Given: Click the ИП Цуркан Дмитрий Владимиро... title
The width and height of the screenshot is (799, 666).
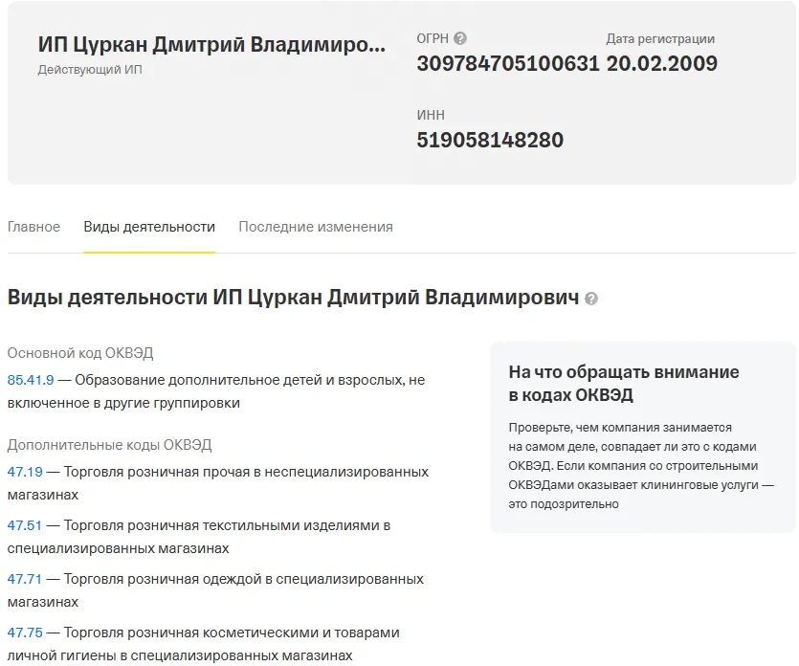Looking at the screenshot, I should [211, 45].
